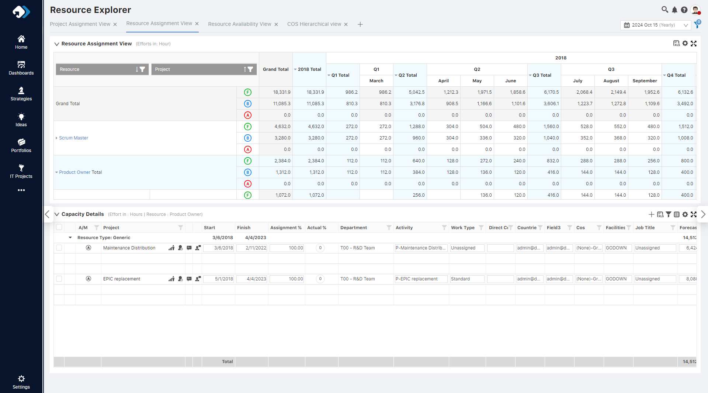Switch to COS Hierarchical view tab
Image resolution: width=708 pixels, height=393 pixels.
pos(314,24)
